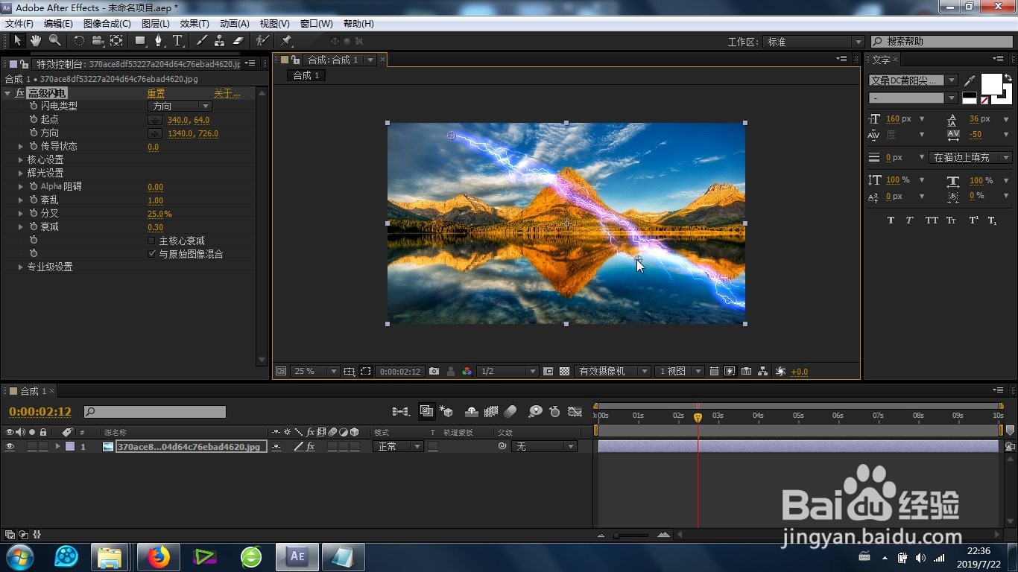Swap fill and stroke colors arrow

click(1008, 77)
